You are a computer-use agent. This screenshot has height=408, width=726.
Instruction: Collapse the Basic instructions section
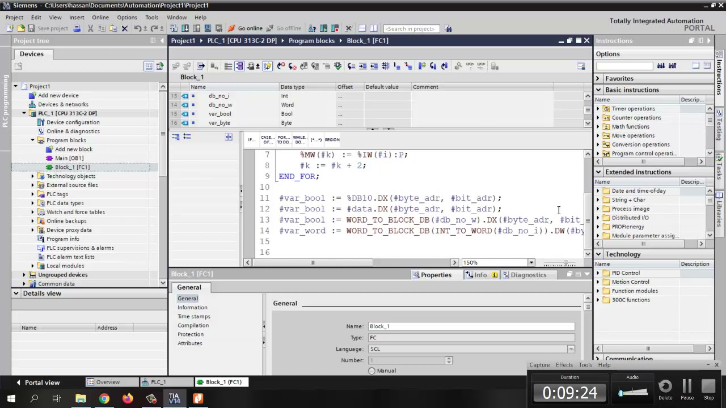(x=598, y=90)
